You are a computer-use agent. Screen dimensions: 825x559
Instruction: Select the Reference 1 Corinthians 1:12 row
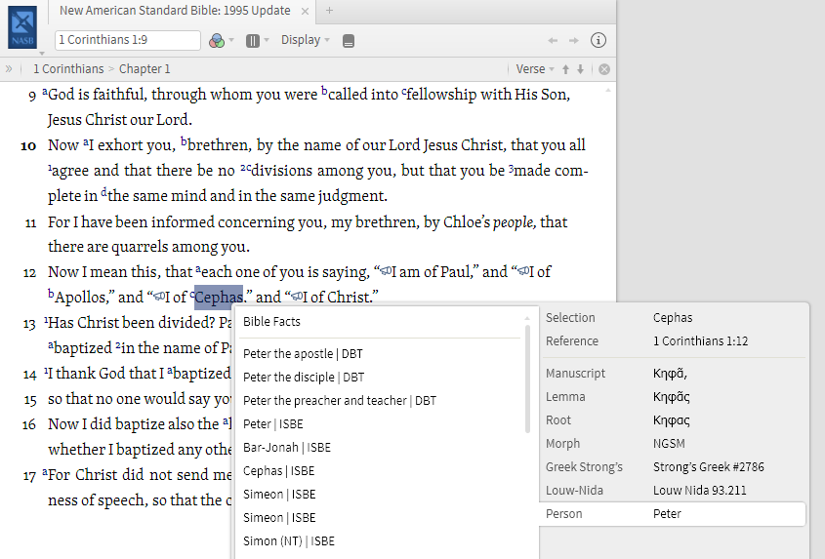[x=673, y=340]
